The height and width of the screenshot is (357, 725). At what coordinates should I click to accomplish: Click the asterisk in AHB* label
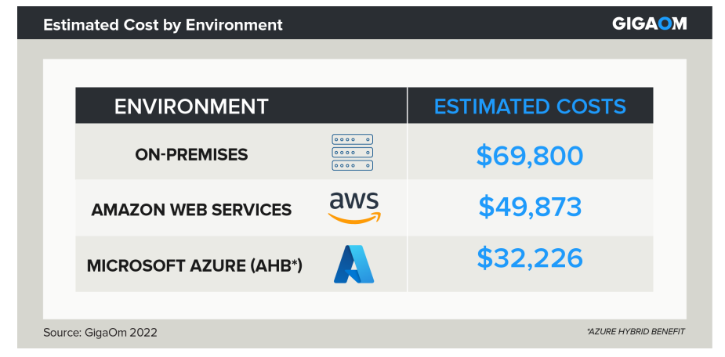coord(294,262)
